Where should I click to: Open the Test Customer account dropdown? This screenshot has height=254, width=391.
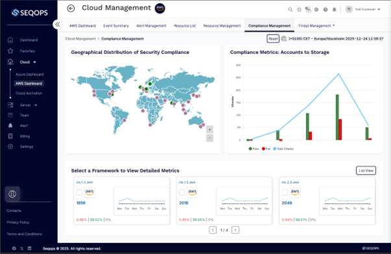[x=368, y=10]
